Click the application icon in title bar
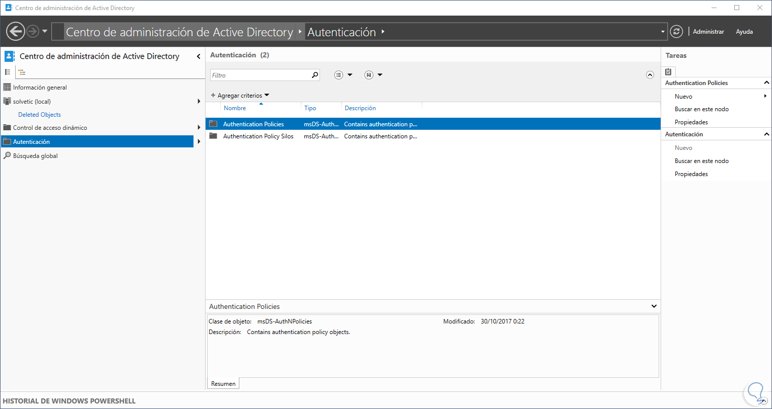 point(9,8)
